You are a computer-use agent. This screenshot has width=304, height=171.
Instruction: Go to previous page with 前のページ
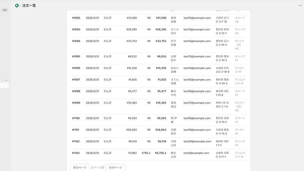point(80,168)
